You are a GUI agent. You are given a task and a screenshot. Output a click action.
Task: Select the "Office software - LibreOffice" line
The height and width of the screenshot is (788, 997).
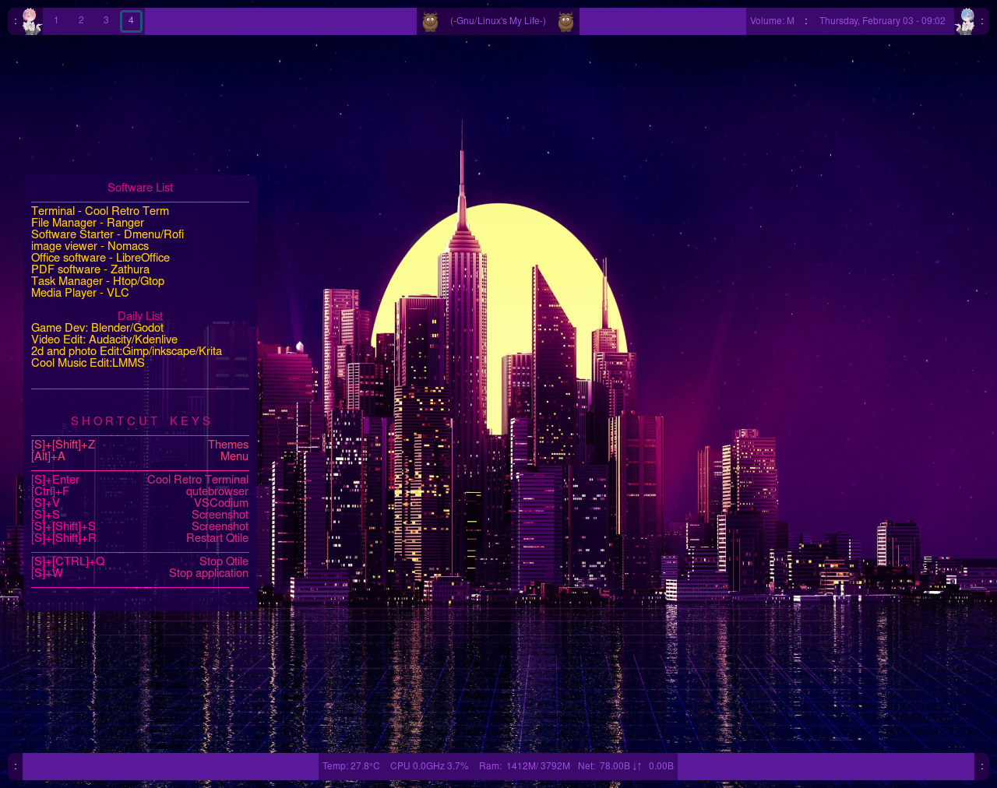click(x=100, y=258)
